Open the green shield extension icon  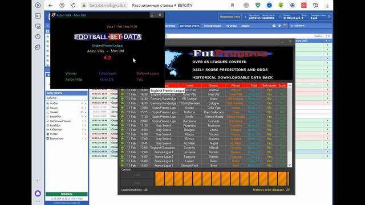[258, 5]
